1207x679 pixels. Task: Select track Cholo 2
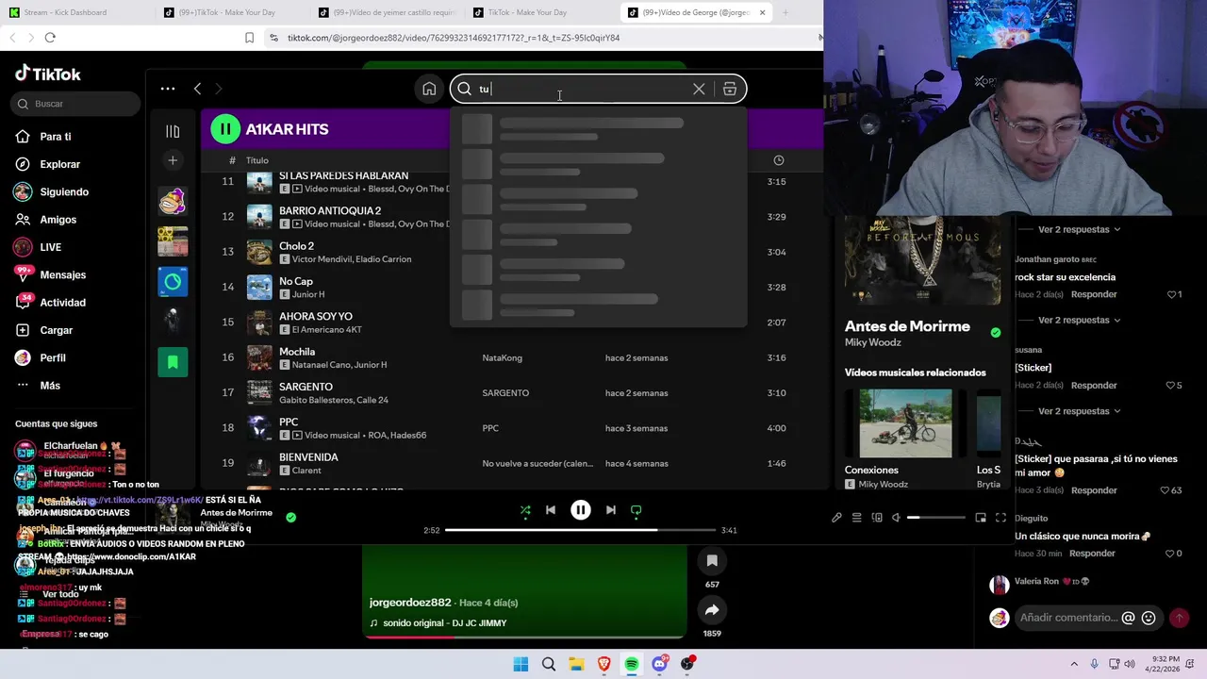[x=296, y=246]
